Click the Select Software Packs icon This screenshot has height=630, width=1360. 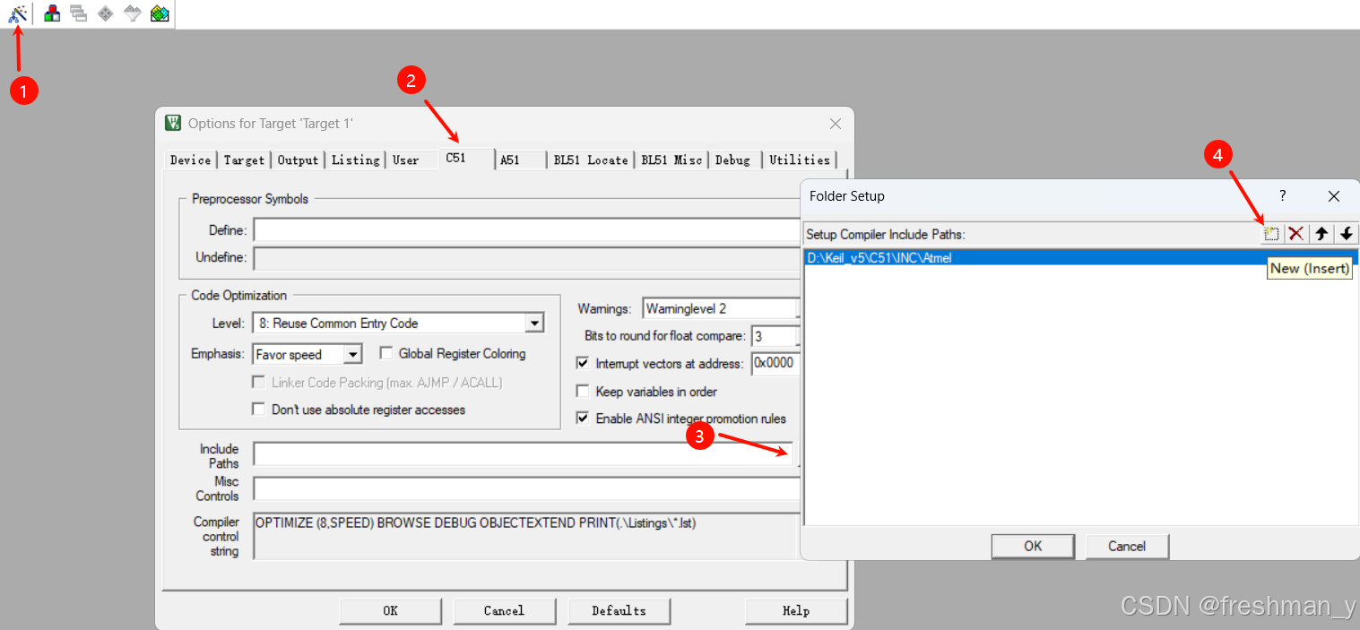click(x=133, y=13)
